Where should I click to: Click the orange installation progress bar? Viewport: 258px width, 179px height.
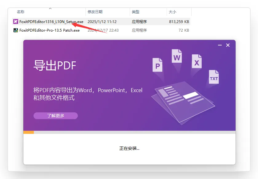click(x=29, y=132)
